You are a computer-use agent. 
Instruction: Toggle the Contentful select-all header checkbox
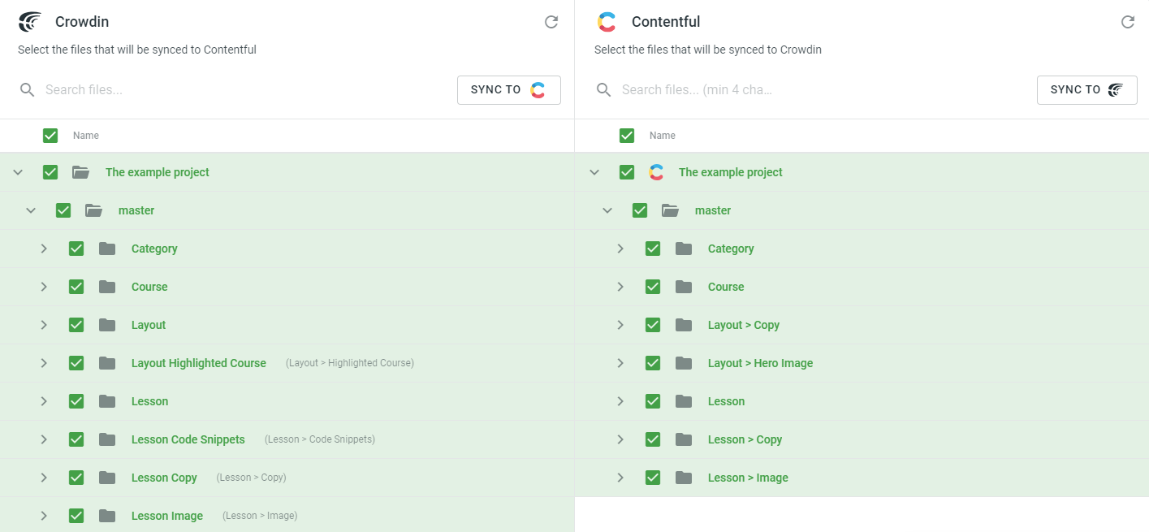pos(627,136)
